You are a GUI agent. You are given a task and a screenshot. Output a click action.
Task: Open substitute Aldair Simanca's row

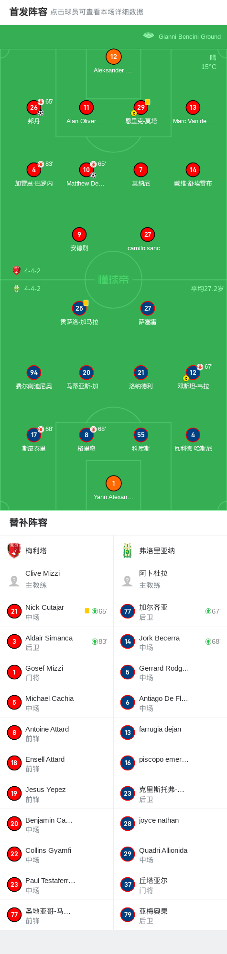(x=57, y=642)
